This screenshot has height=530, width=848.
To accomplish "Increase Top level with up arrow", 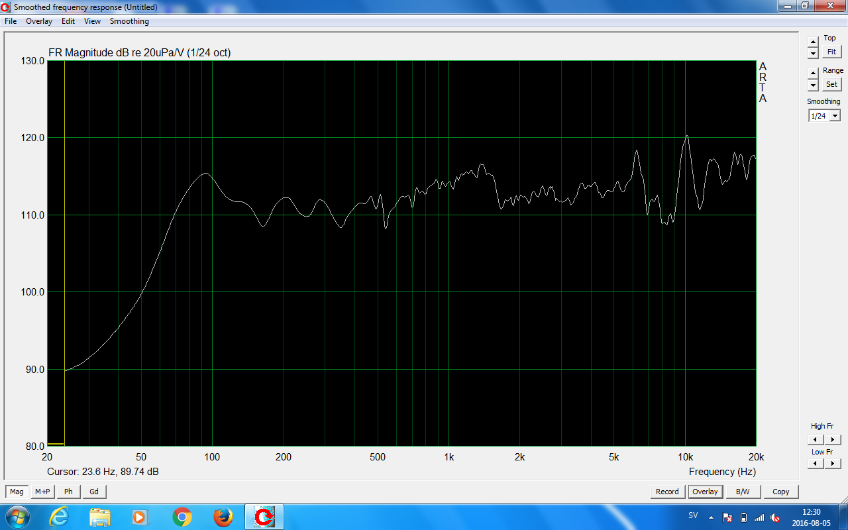I will 813,41.
